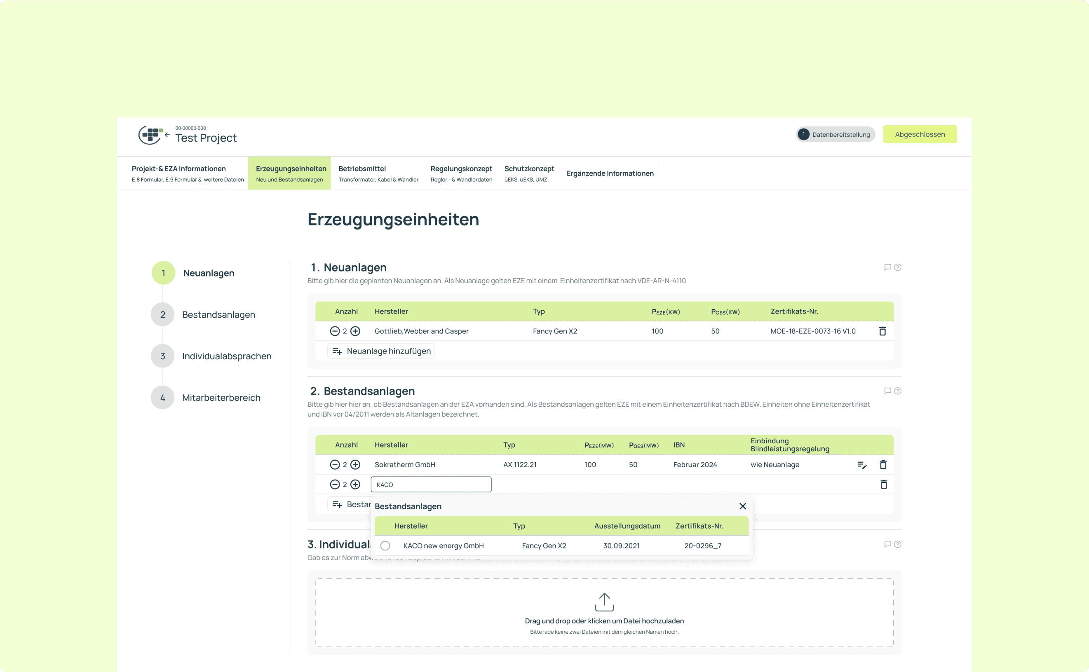Delete the Sokratherm GmbH row
This screenshot has width=1089, height=672.
click(883, 465)
